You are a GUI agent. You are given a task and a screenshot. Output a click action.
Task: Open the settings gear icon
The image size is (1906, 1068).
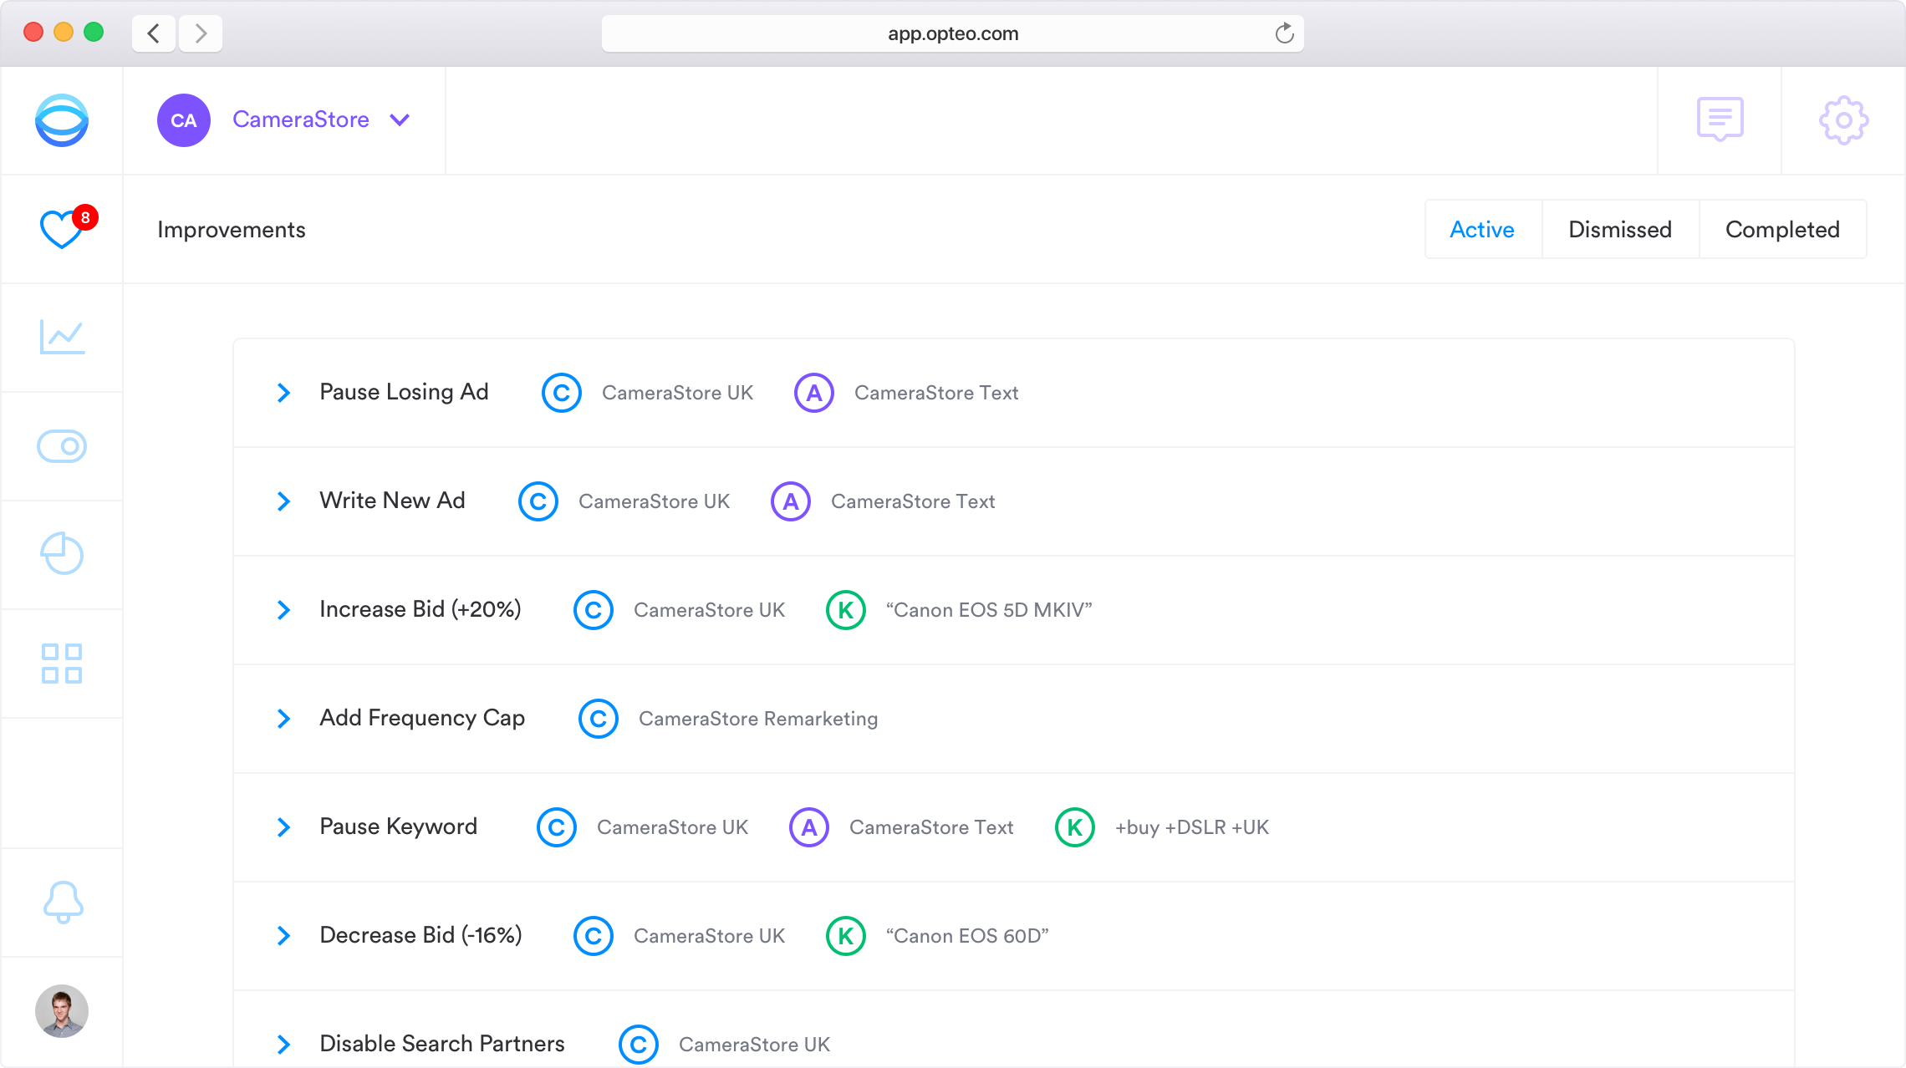(x=1843, y=120)
